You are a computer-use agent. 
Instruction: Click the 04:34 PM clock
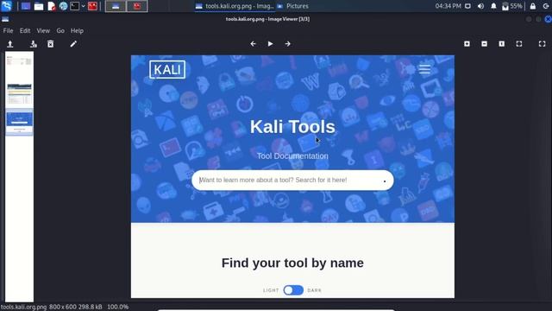click(x=448, y=6)
